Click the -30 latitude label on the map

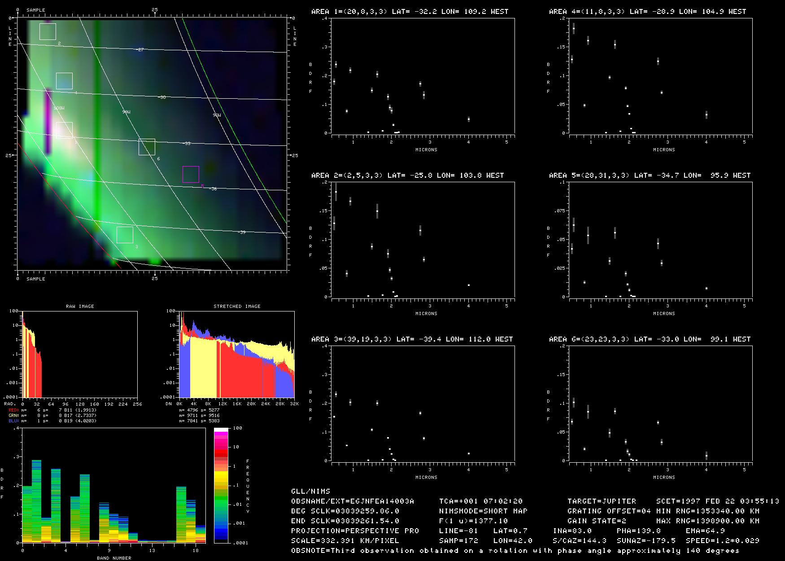click(162, 97)
